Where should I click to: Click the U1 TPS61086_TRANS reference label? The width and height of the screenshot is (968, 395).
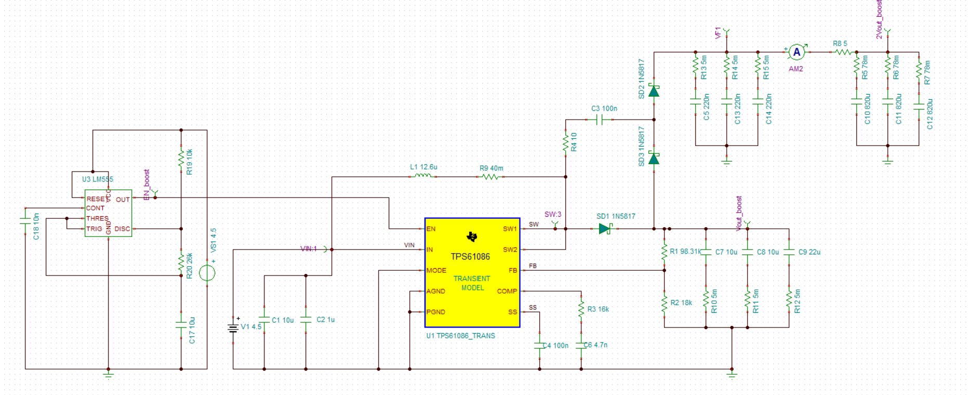point(460,336)
